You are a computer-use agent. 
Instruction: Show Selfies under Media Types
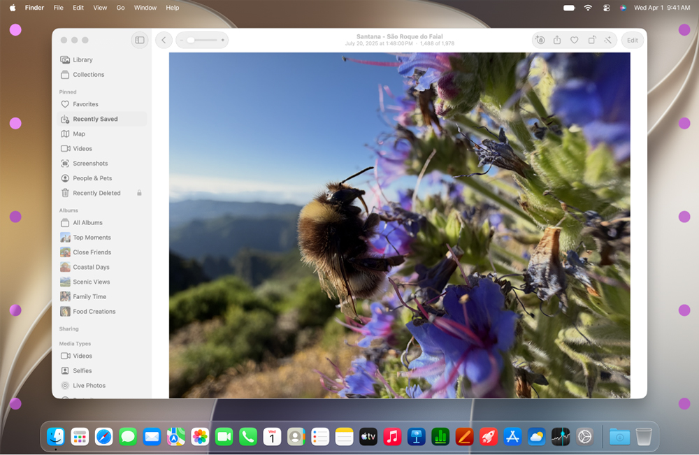pos(103,370)
